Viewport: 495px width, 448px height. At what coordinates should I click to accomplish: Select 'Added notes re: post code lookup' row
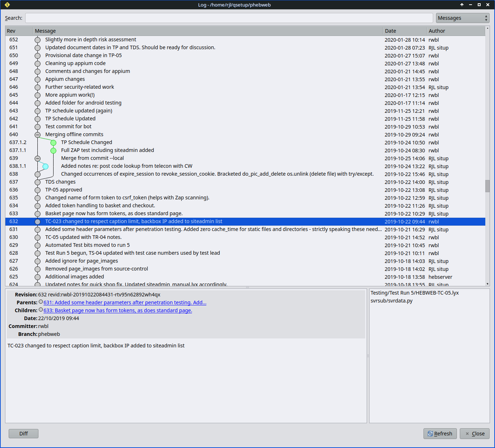point(245,166)
